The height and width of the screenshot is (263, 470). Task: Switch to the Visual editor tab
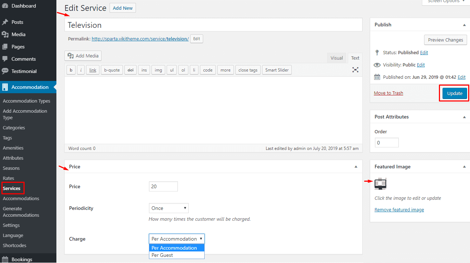pos(337,58)
